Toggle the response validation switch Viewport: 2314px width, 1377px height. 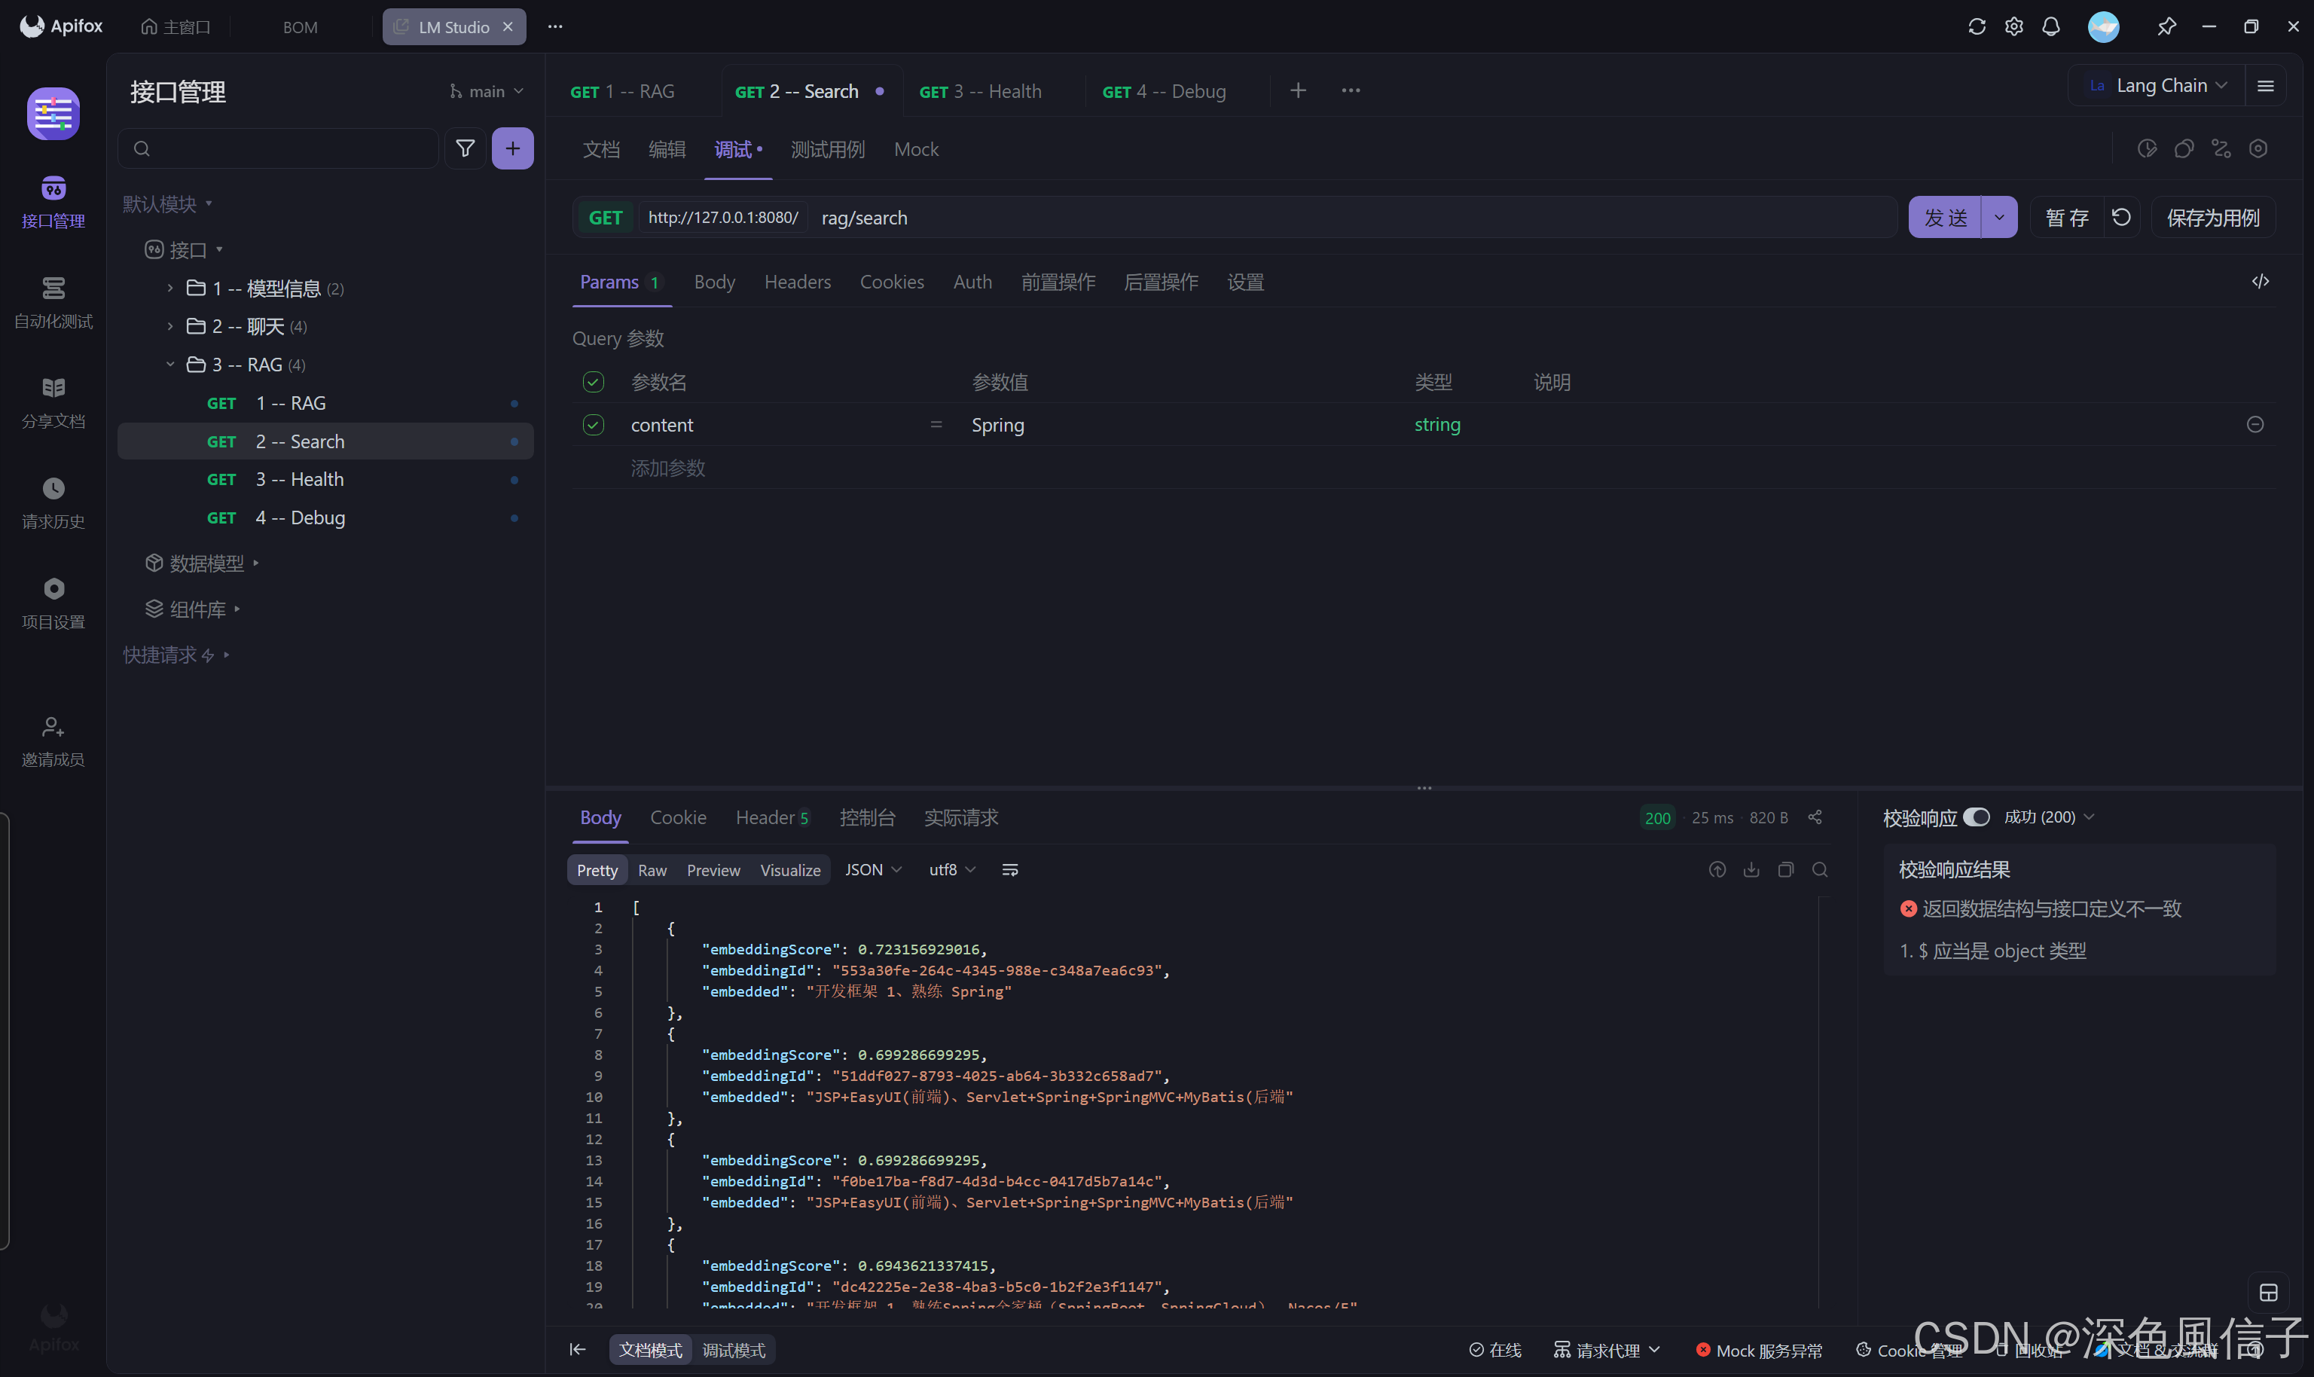pyautogui.click(x=1977, y=817)
